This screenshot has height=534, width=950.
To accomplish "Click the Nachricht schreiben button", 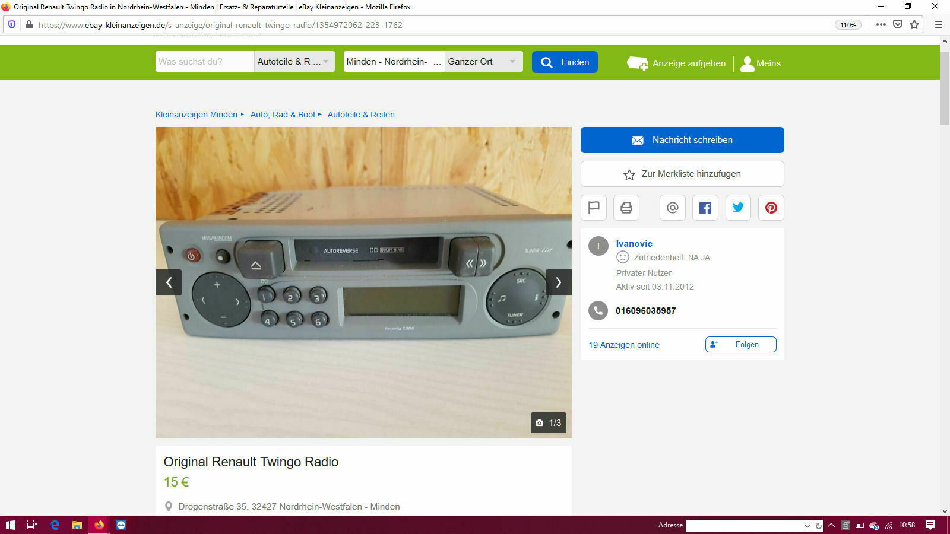I will click(682, 140).
